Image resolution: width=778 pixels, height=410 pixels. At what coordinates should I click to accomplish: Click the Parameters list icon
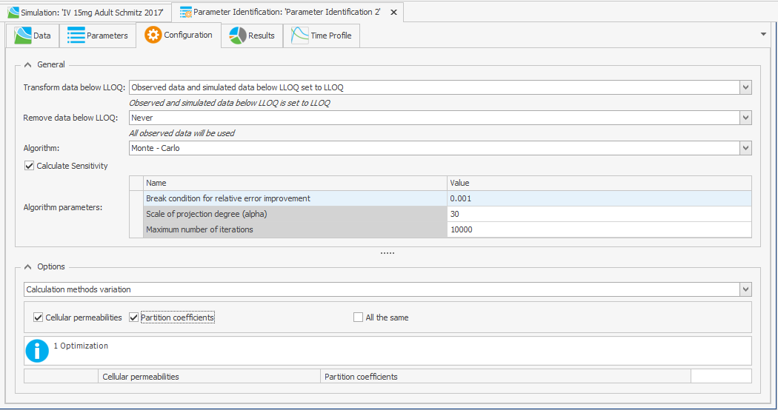pos(76,36)
